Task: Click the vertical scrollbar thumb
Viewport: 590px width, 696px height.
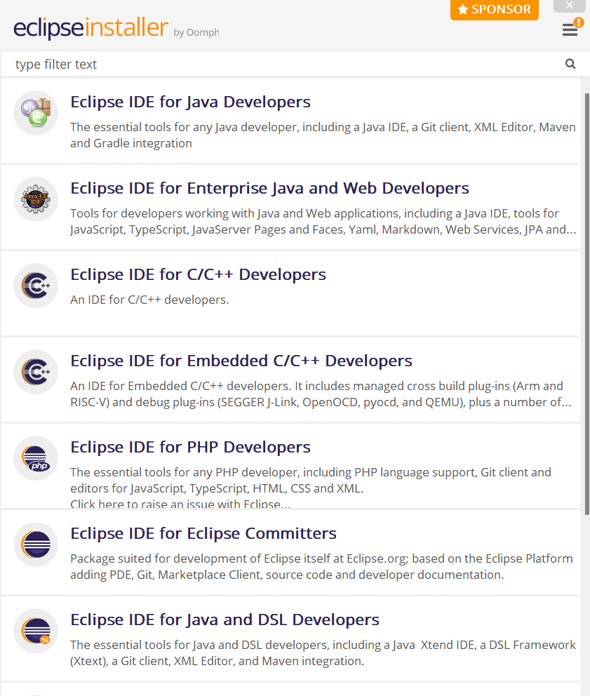Action: pyautogui.click(x=587, y=304)
